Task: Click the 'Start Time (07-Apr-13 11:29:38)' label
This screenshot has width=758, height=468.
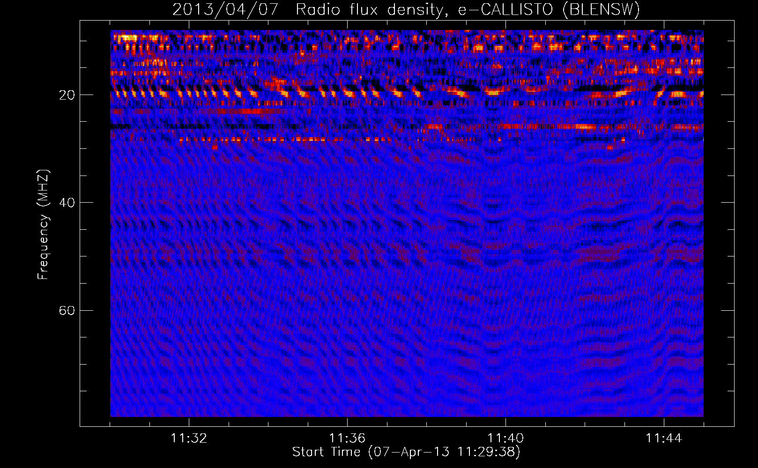Action: click(x=406, y=452)
